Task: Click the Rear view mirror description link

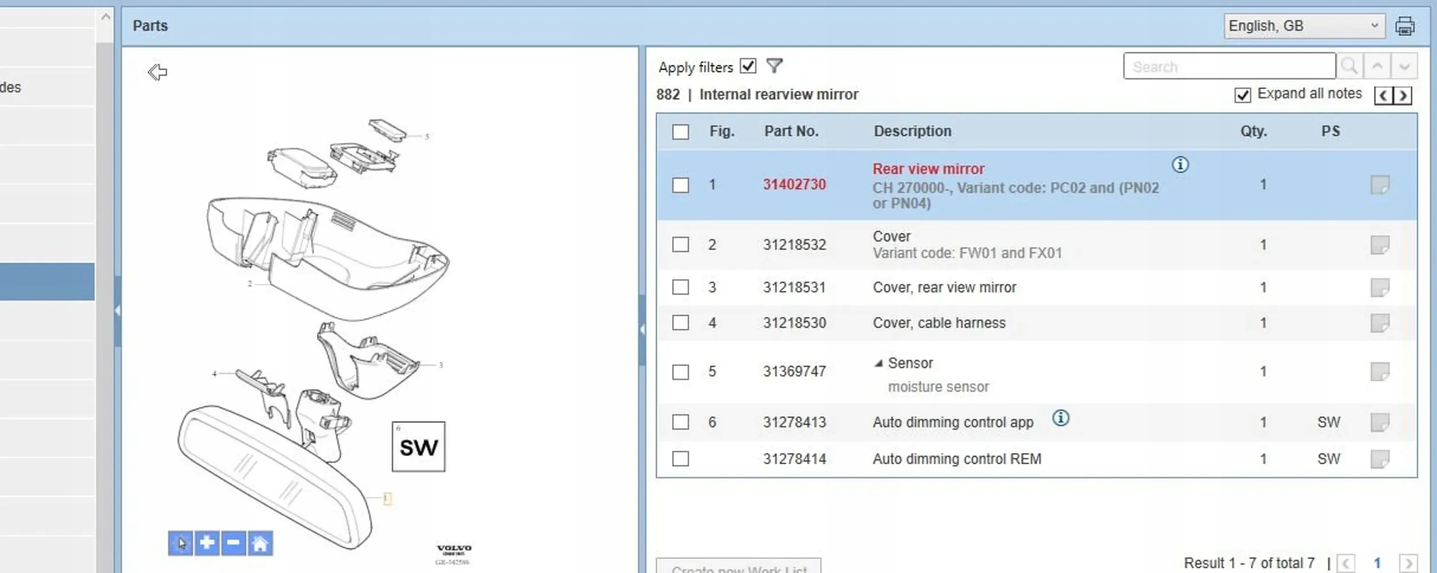Action: coord(928,169)
